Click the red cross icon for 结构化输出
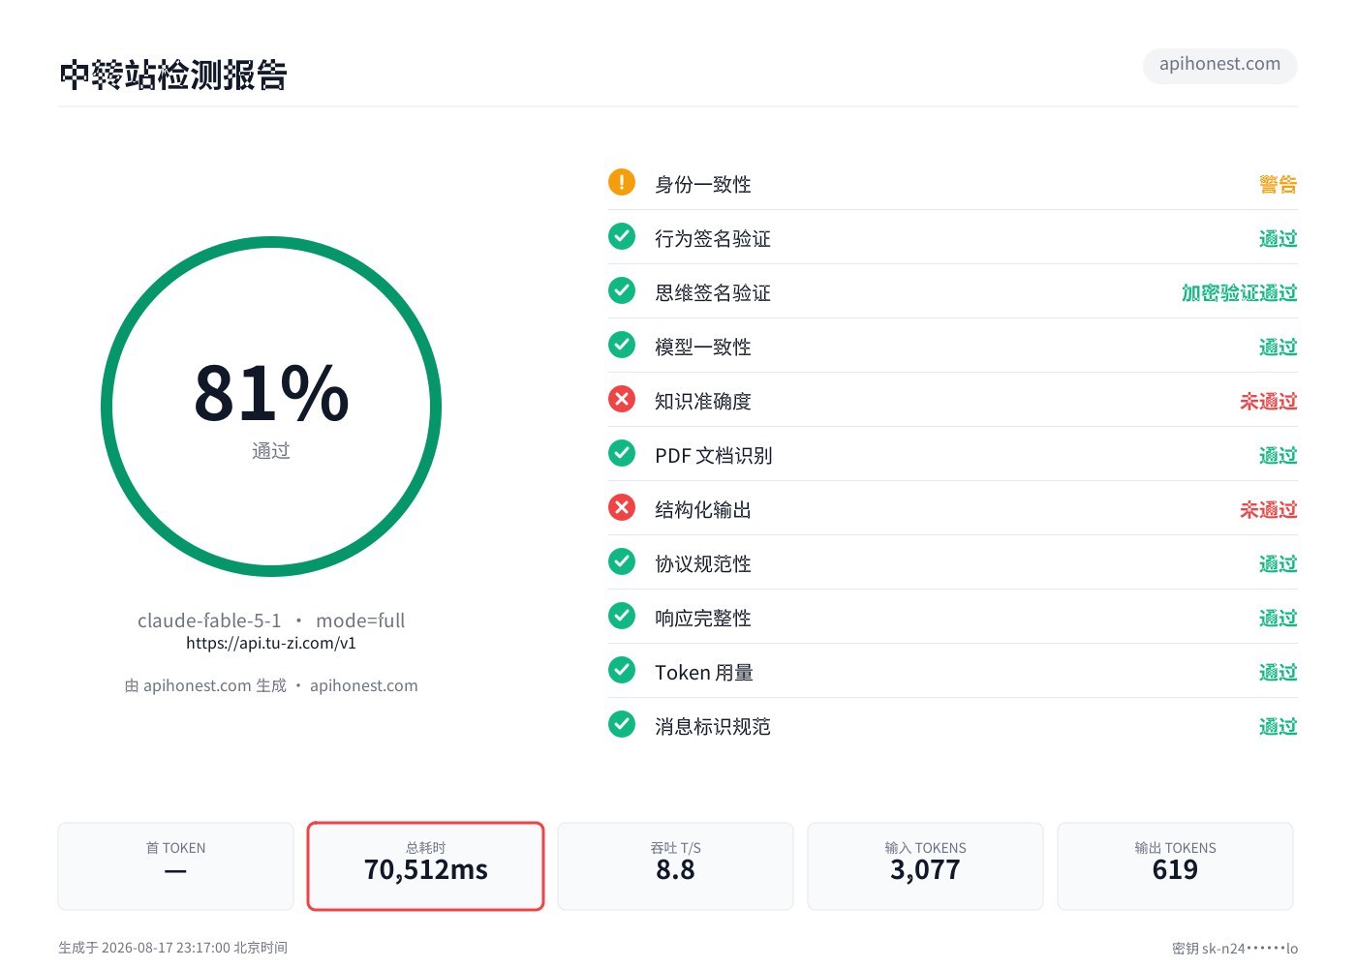1356x968 pixels. click(622, 507)
